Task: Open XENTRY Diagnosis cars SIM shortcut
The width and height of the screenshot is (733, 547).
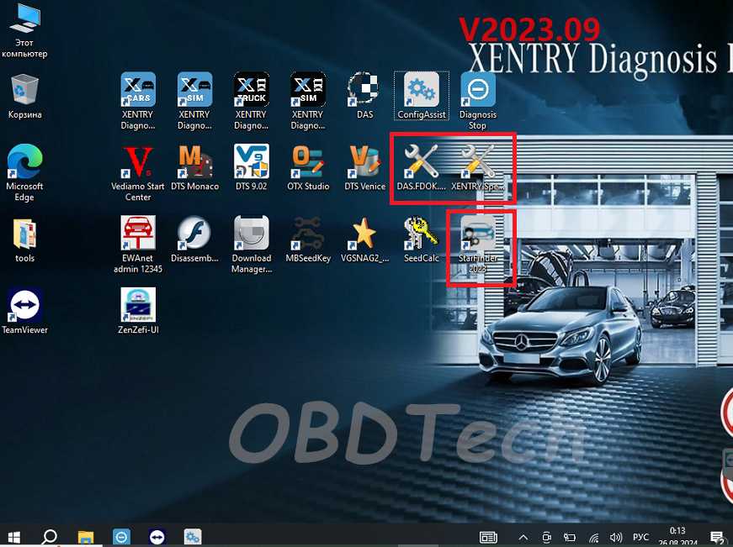Action: [194, 101]
